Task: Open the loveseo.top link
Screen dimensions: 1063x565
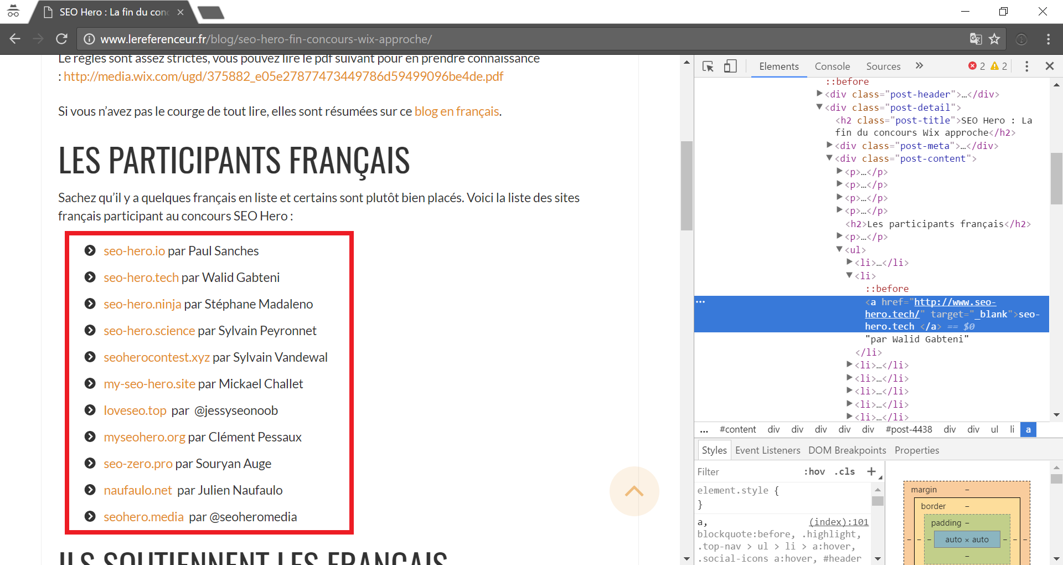Action: point(135,410)
